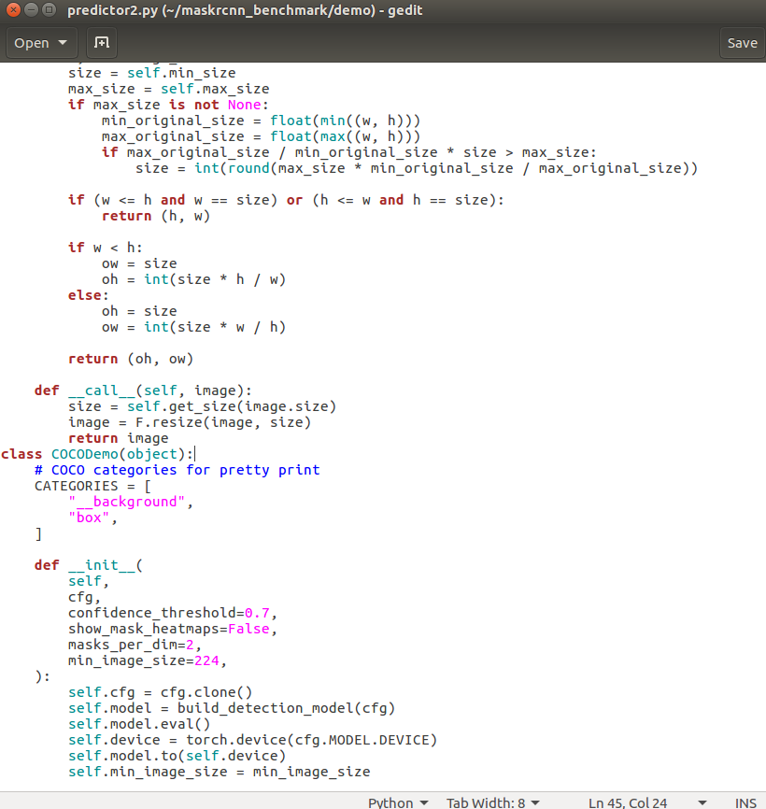Click 'max_original_size = float(max((w, h)))' line
Screen dimensions: 766x809
pos(261,136)
